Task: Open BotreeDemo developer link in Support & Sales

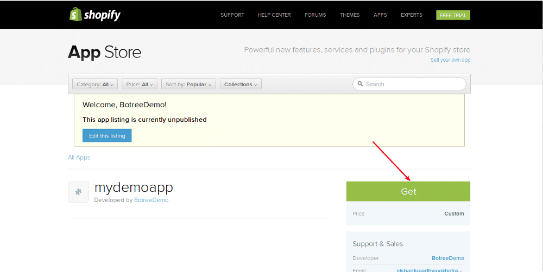Action: (448, 258)
